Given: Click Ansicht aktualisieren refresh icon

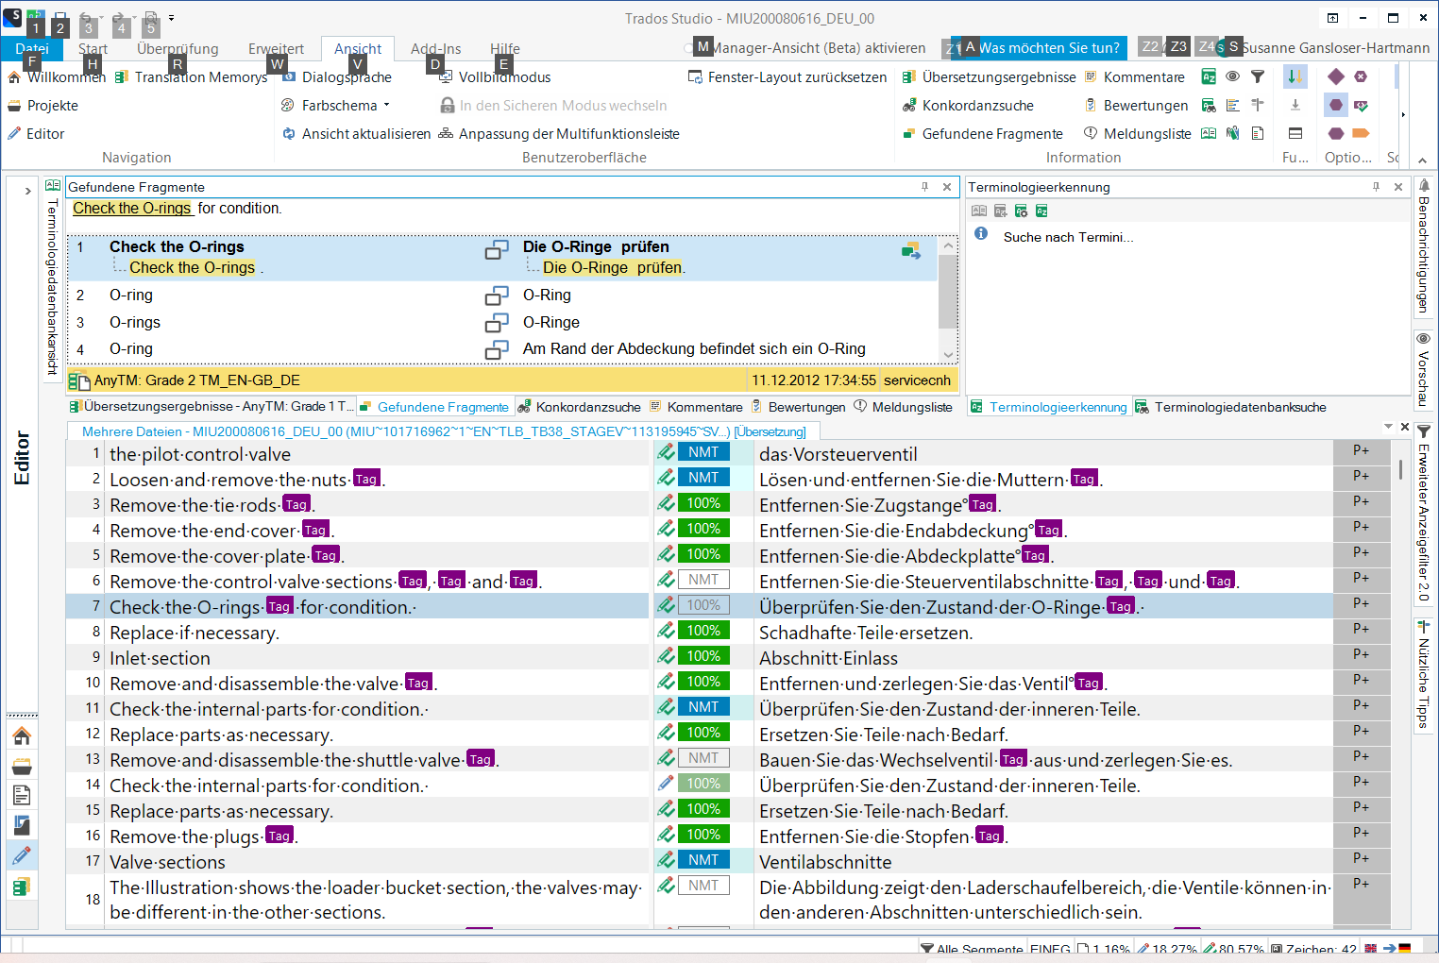Looking at the screenshot, I should click(x=289, y=134).
